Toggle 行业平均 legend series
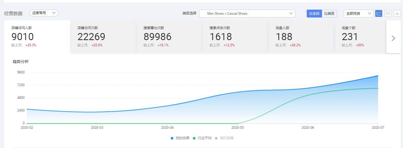This screenshot has width=403, height=148. (x=202, y=138)
